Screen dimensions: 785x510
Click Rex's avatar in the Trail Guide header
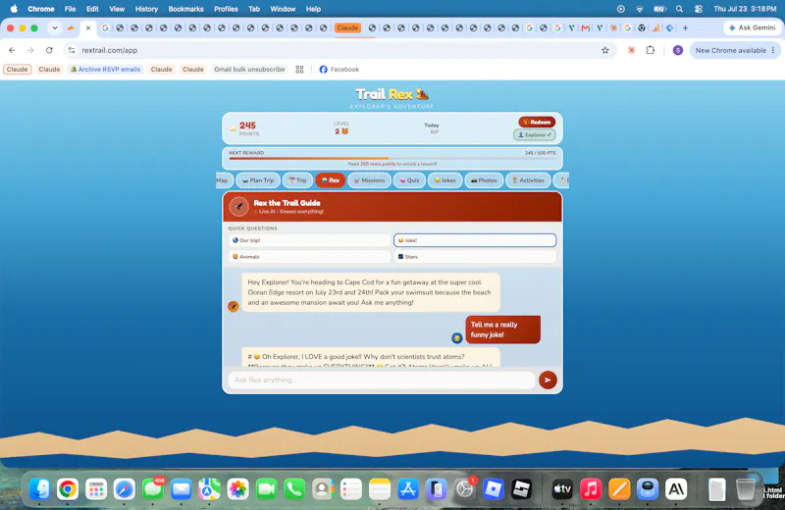(x=238, y=206)
